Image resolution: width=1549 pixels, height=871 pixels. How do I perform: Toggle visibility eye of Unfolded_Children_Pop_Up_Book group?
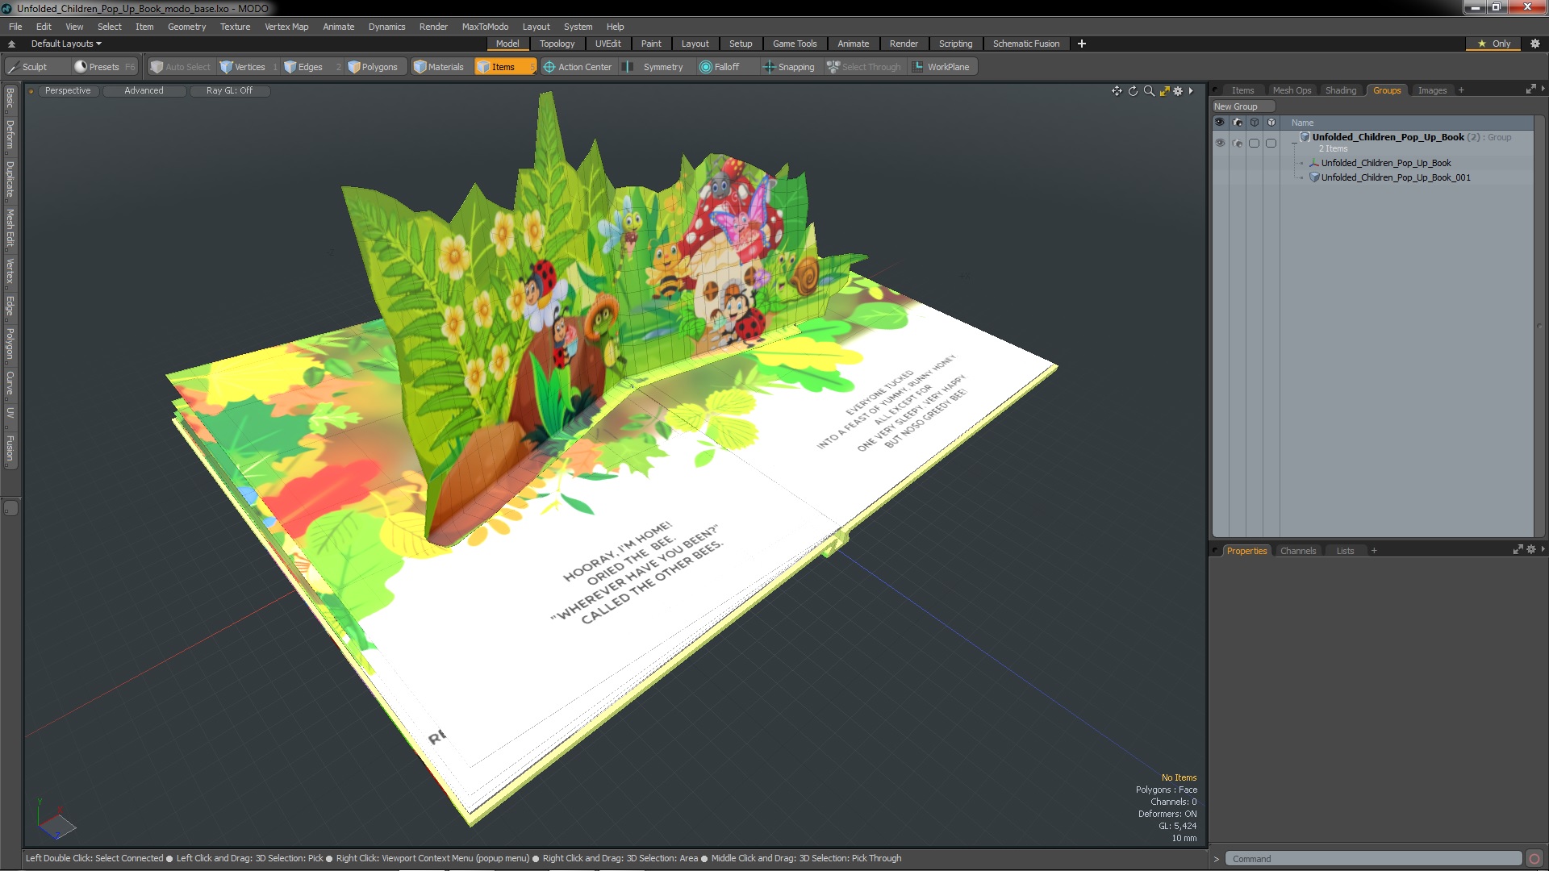[x=1220, y=143]
